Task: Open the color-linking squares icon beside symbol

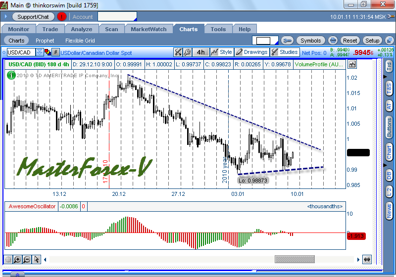Action: pos(48,52)
